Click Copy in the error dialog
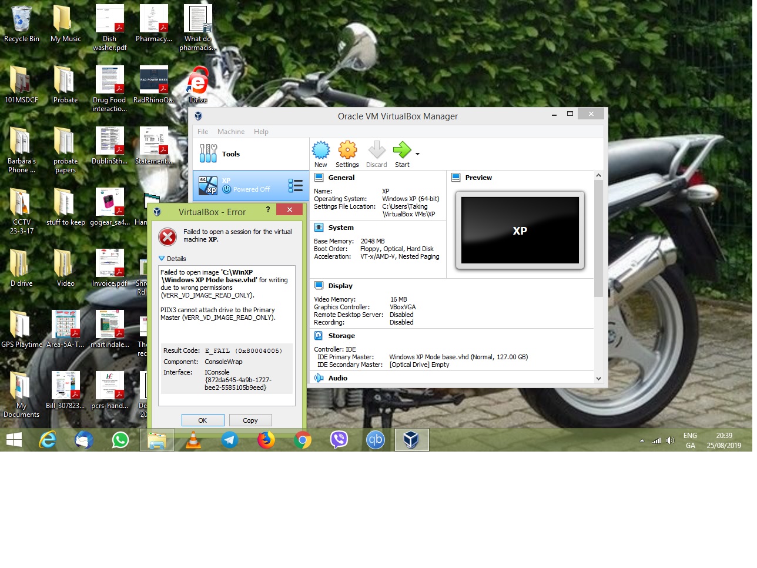 250,420
